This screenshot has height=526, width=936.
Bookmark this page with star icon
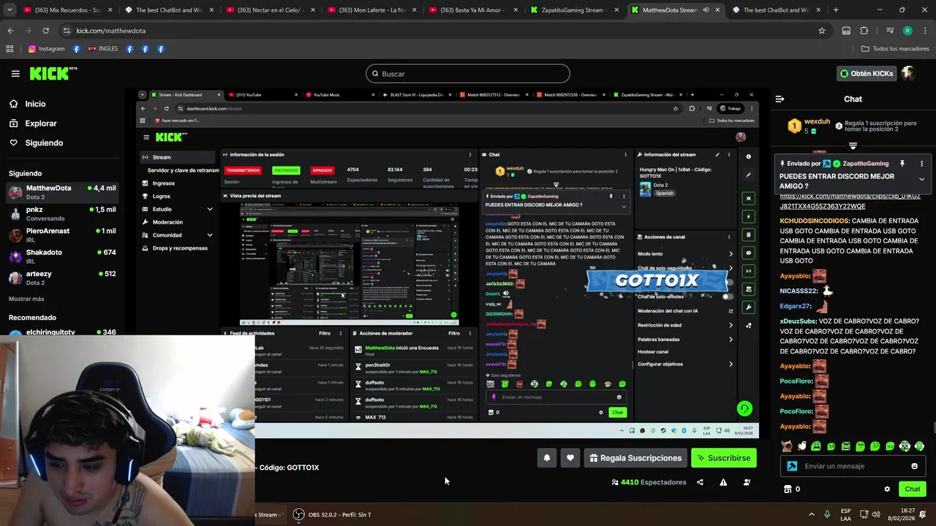point(822,31)
